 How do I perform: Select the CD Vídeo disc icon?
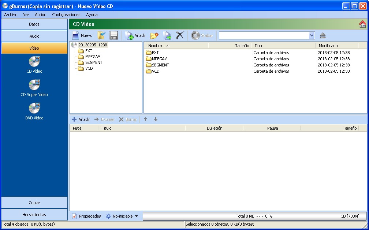click(x=34, y=61)
